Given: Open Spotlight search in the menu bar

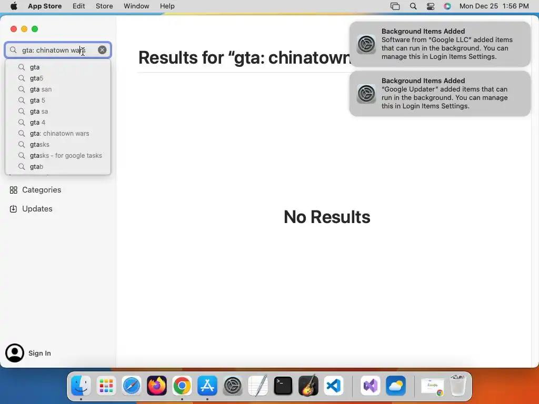Looking at the screenshot, I should [x=413, y=6].
